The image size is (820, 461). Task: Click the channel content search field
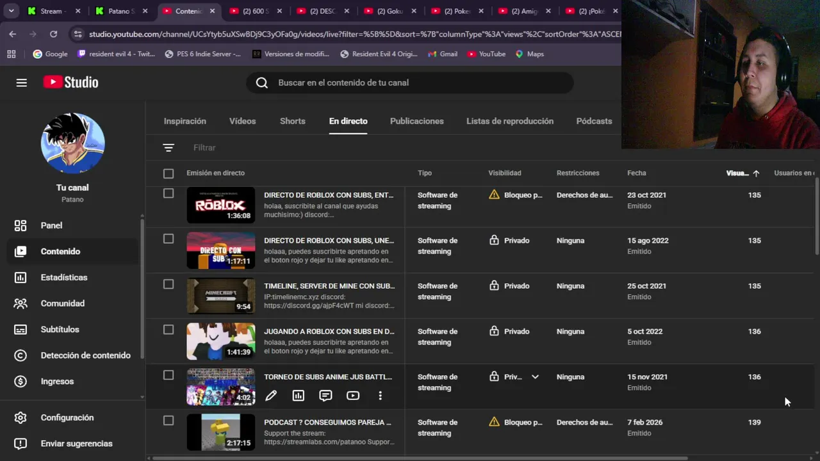[410, 83]
